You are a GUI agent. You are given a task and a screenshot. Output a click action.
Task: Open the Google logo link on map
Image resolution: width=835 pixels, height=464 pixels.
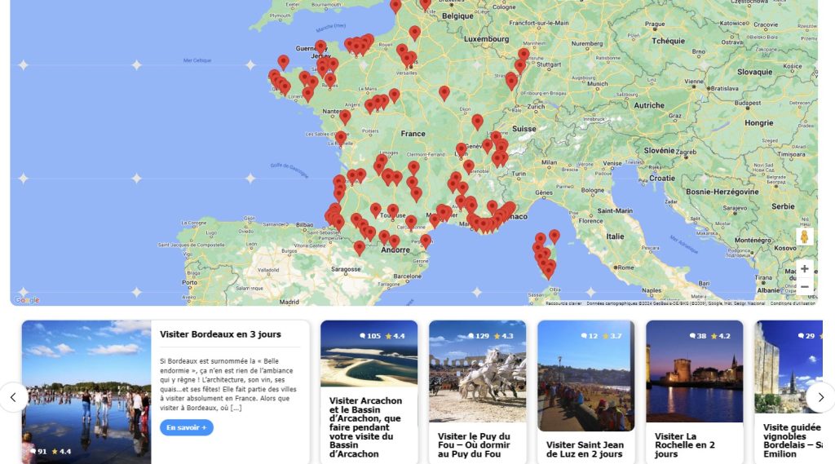point(27,300)
